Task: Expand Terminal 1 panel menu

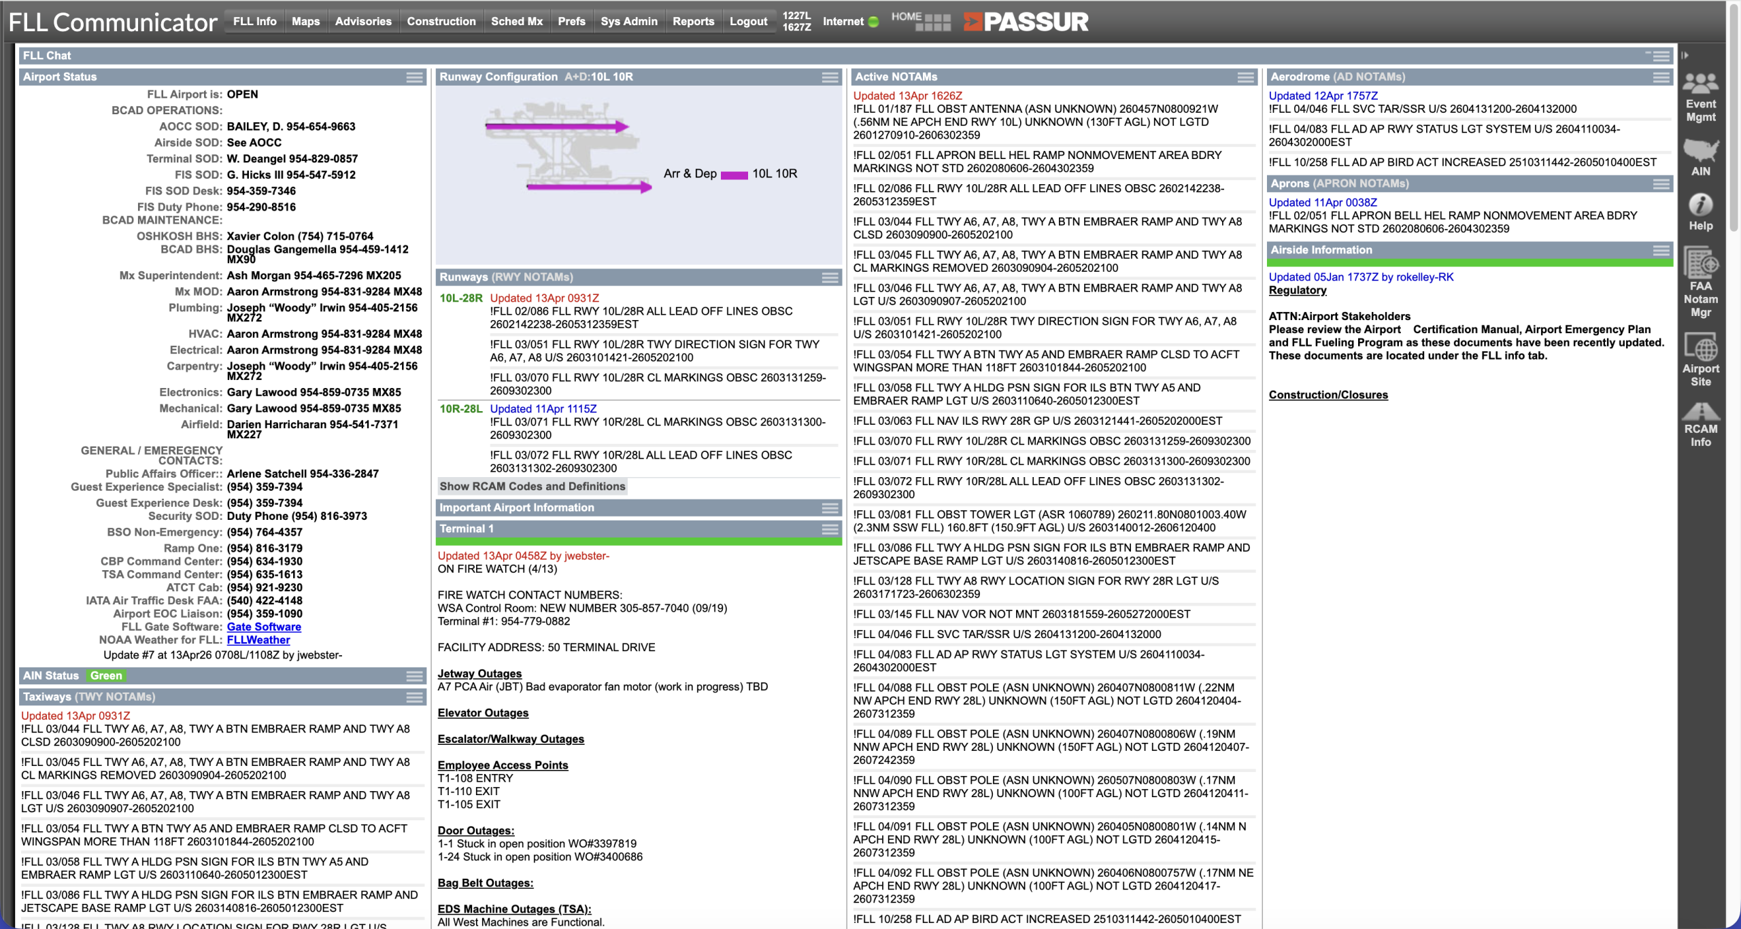Action: 830,529
